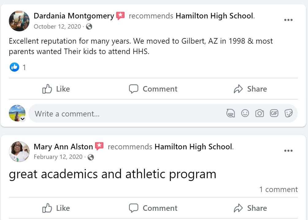Like Mary Ann Alston's recommendation
This screenshot has width=308, height=220.
pos(56,208)
